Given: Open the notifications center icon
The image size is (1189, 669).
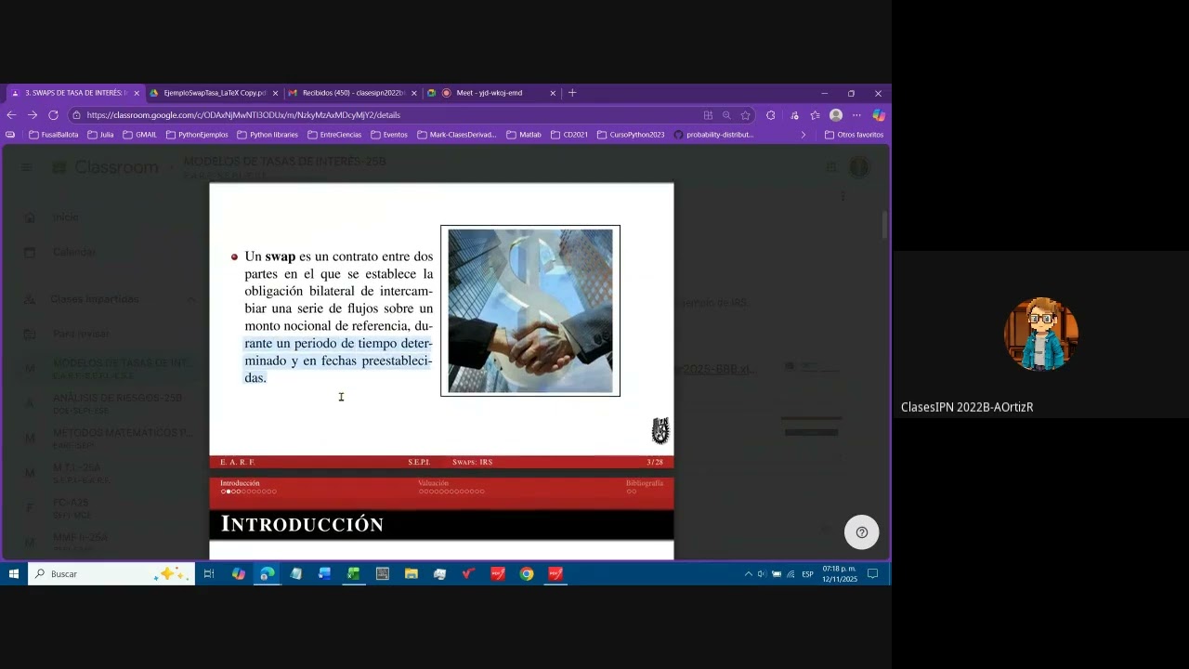Looking at the screenshot, I should coord(872,574).
